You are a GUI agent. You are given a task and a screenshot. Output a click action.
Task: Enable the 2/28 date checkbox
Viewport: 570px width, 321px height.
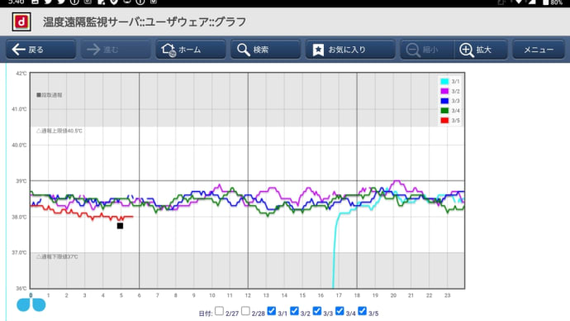click(245, 311)
